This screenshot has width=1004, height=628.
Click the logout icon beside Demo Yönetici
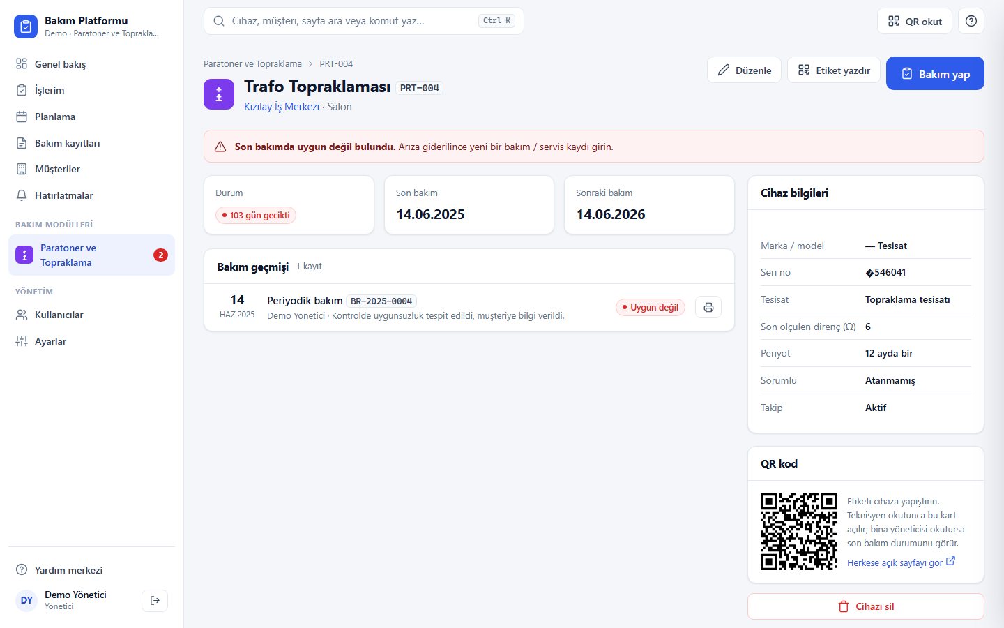tap(155, 600)
